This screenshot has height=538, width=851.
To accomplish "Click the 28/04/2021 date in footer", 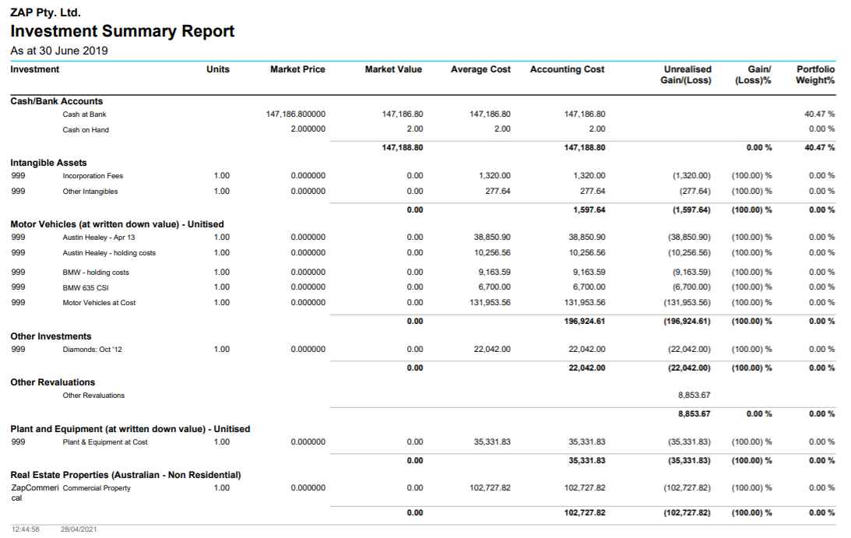I will 79,529.
